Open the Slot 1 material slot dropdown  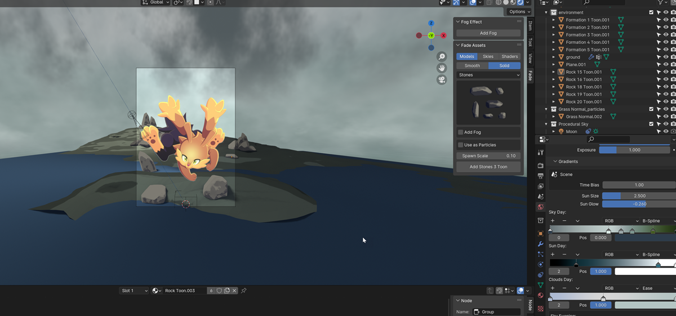tap(134, 291)
